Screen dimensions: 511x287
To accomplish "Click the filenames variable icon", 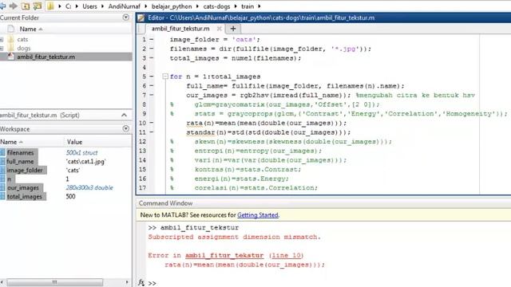I will click(2, 152).
